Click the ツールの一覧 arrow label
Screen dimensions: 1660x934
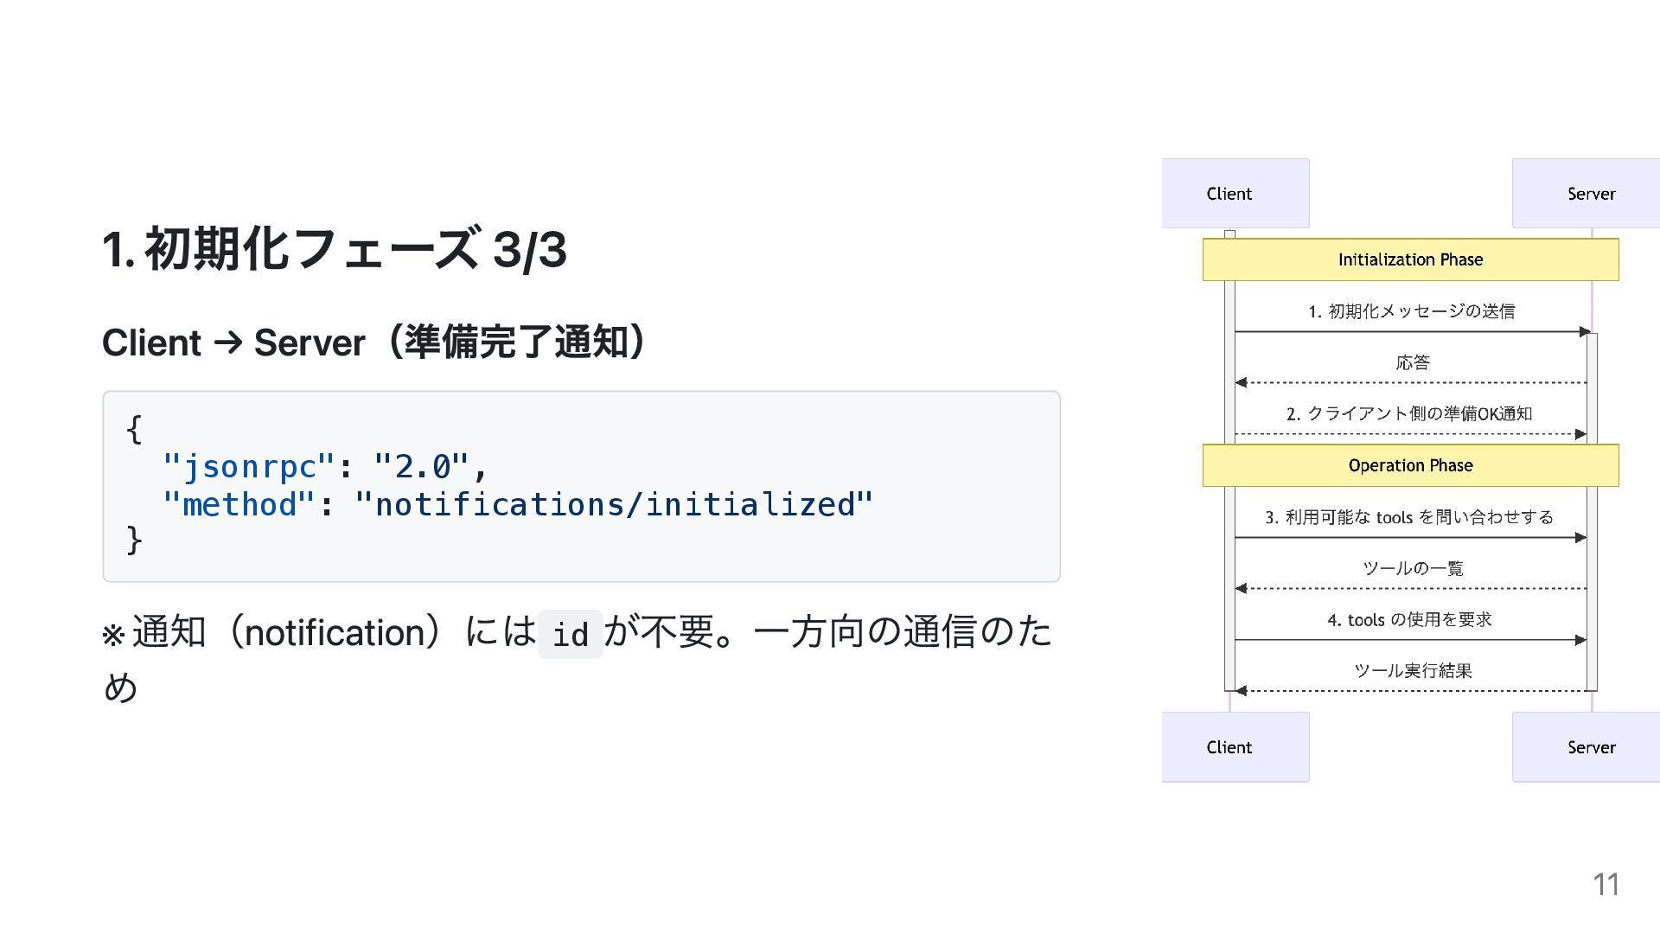coord(1413,568)
